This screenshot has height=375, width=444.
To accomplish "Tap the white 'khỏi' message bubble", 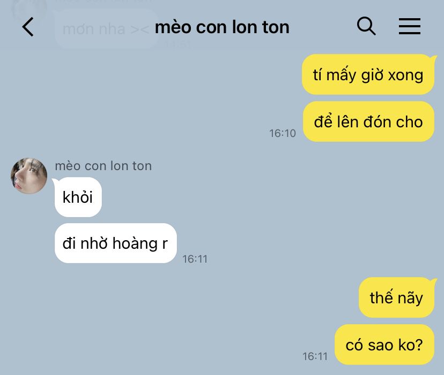I will point(78,197).
